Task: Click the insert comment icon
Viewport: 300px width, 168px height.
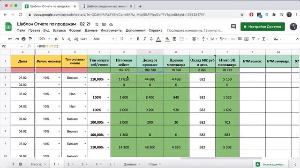Action: coord(240,39)
